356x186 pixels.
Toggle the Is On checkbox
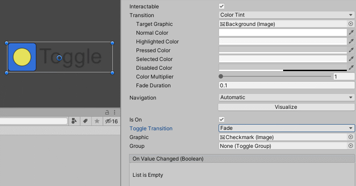(x=222, y=119)
